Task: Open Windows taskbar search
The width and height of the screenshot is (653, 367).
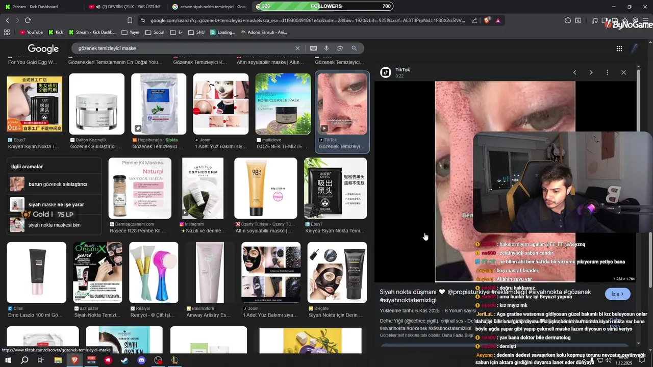Action: pos(24,360)
